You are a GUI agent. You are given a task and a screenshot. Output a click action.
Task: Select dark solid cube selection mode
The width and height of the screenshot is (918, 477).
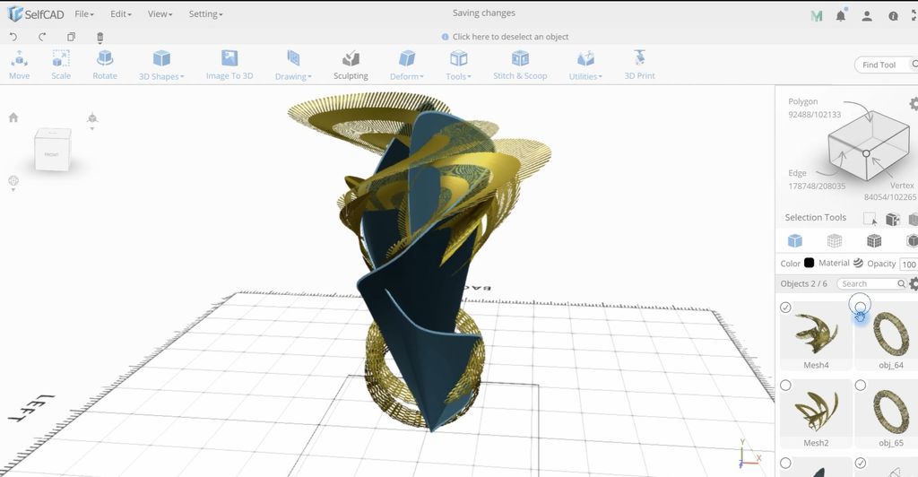(874, 240)
